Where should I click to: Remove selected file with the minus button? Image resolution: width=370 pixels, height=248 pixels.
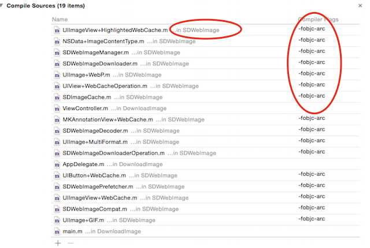pos(71,243)
